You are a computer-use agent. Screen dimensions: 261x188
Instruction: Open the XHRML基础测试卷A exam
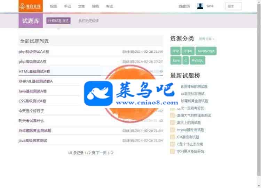(x=35, y=81)
